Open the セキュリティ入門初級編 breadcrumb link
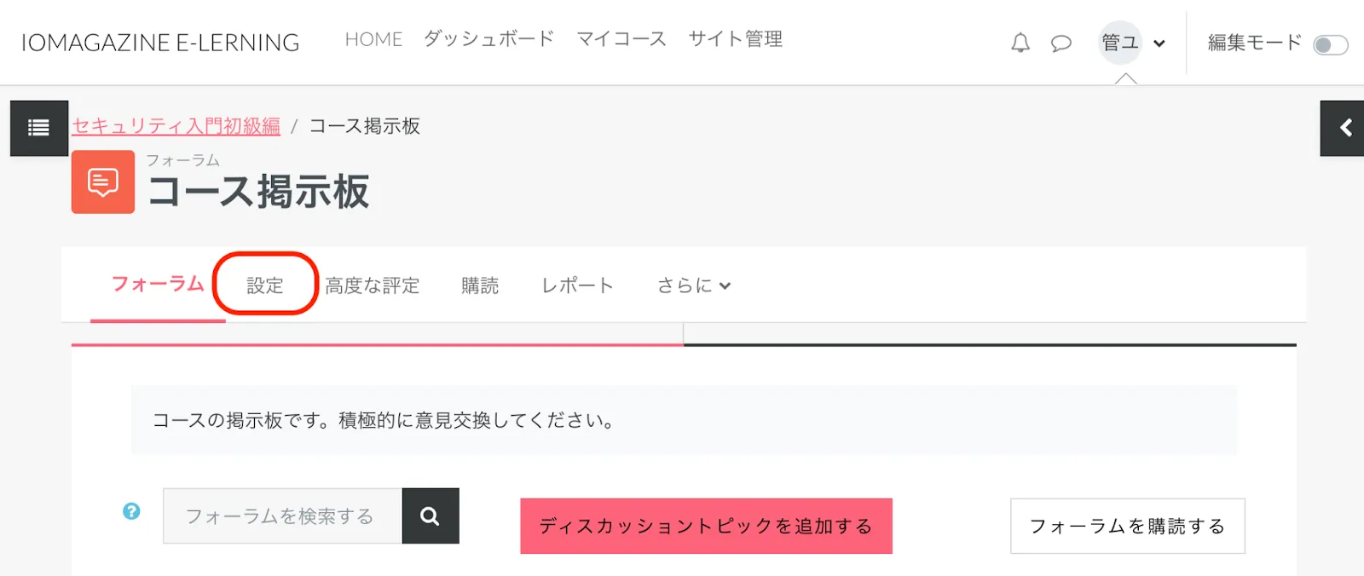The height and width of the screenshot is (576, 1364). tap(176, 126)
